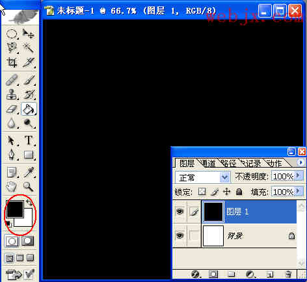The width and height of the screenshot is (307, 282).
Task: Toggle lock transparent pixels checkbox
Action: pos(202,192)
